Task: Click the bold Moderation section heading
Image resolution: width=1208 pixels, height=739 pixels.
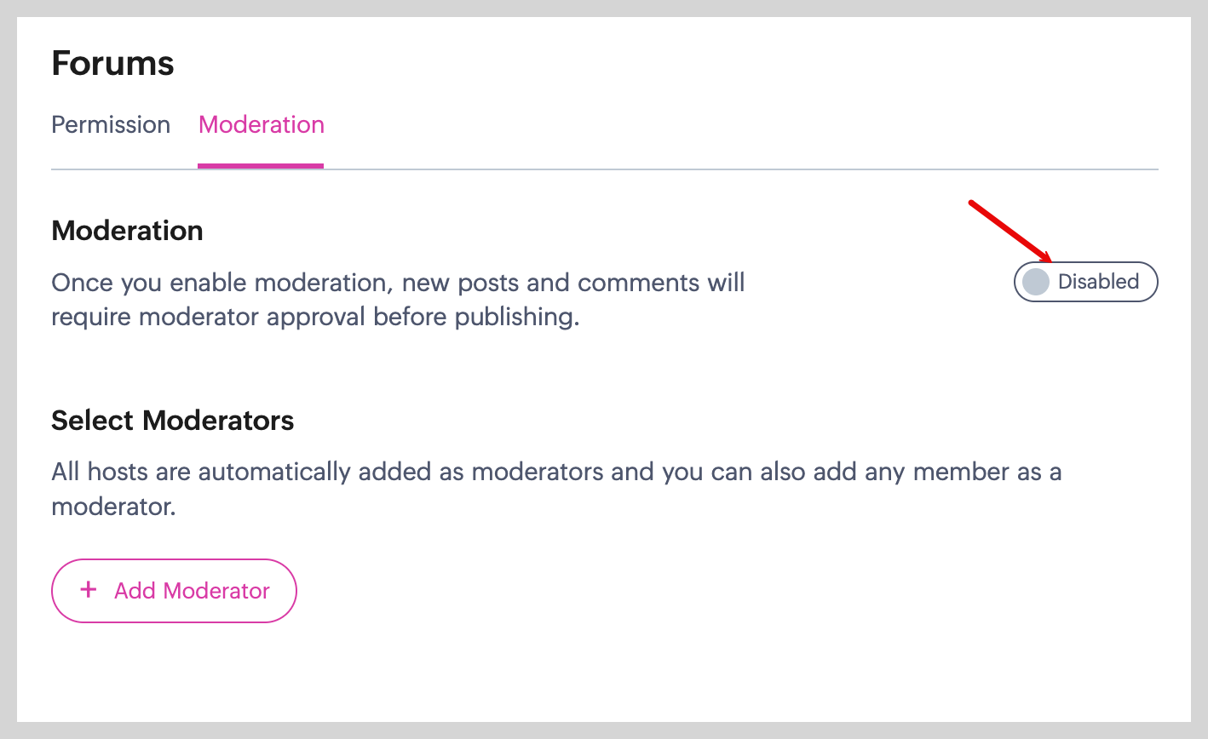Action: [x=127, y=231]
